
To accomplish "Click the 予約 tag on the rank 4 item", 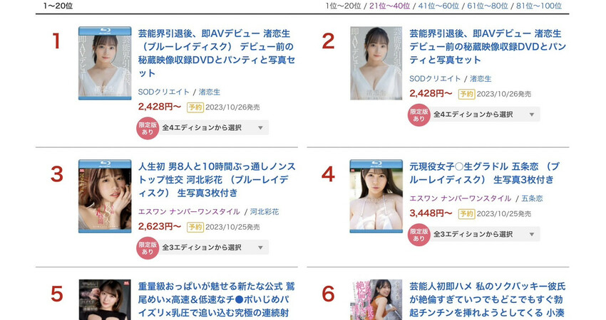I will point(466,213).
